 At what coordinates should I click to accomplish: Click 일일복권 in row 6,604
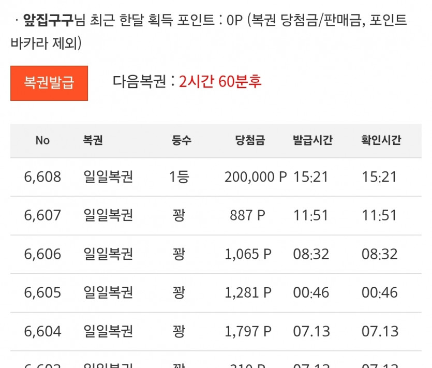click(x=108, y=331)
